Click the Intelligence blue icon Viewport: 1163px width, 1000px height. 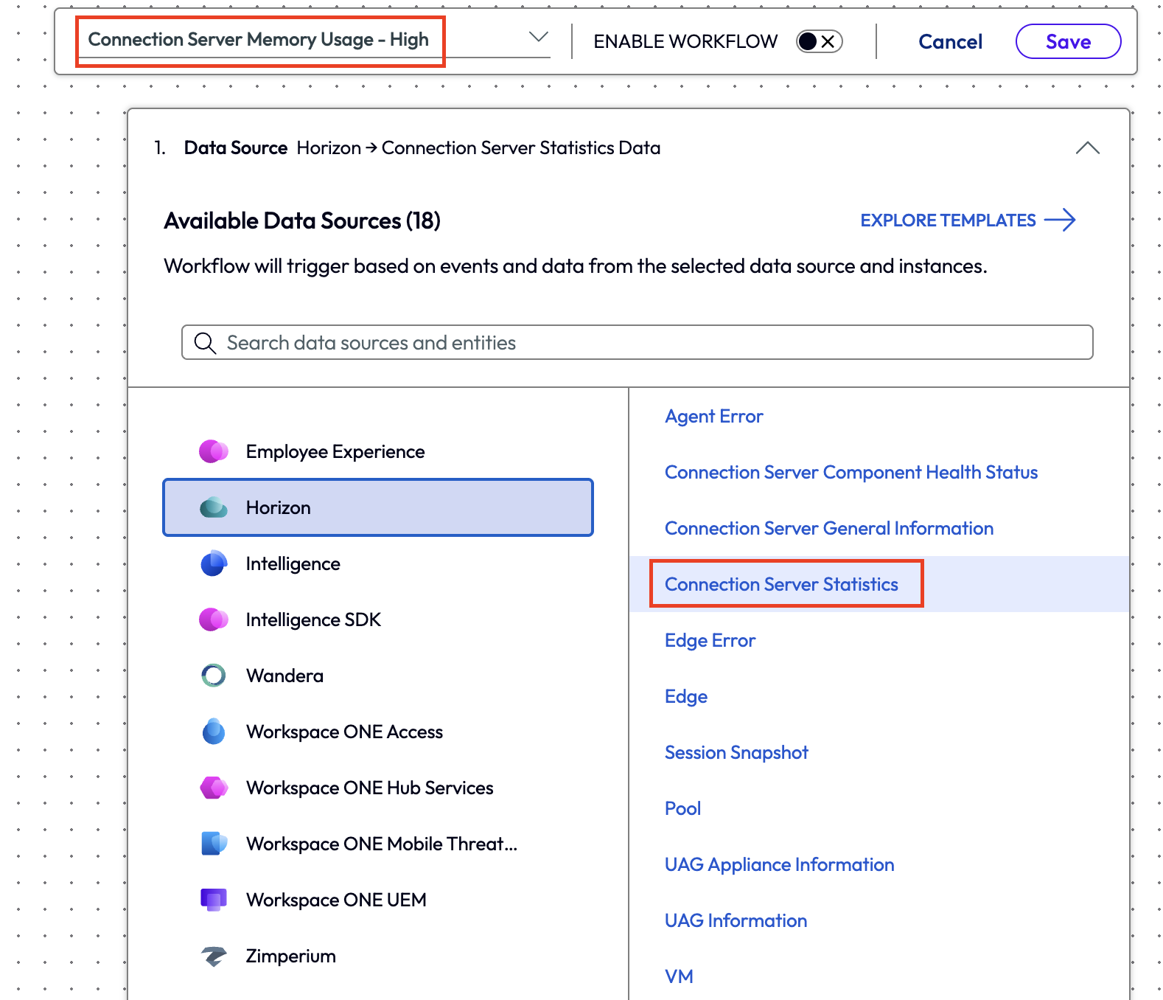(214, 563)
